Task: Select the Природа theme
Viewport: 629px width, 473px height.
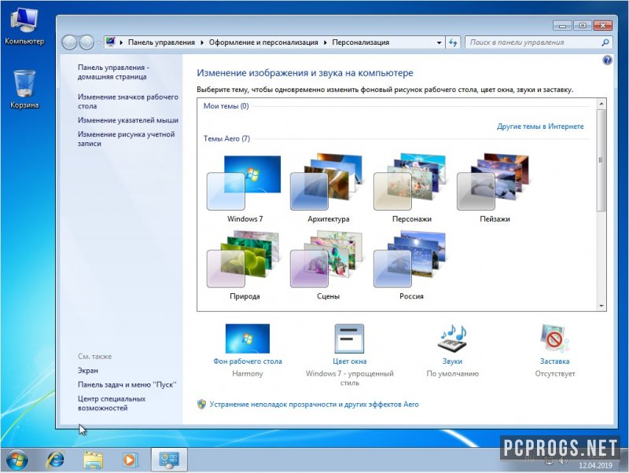Action: (244, 265)
